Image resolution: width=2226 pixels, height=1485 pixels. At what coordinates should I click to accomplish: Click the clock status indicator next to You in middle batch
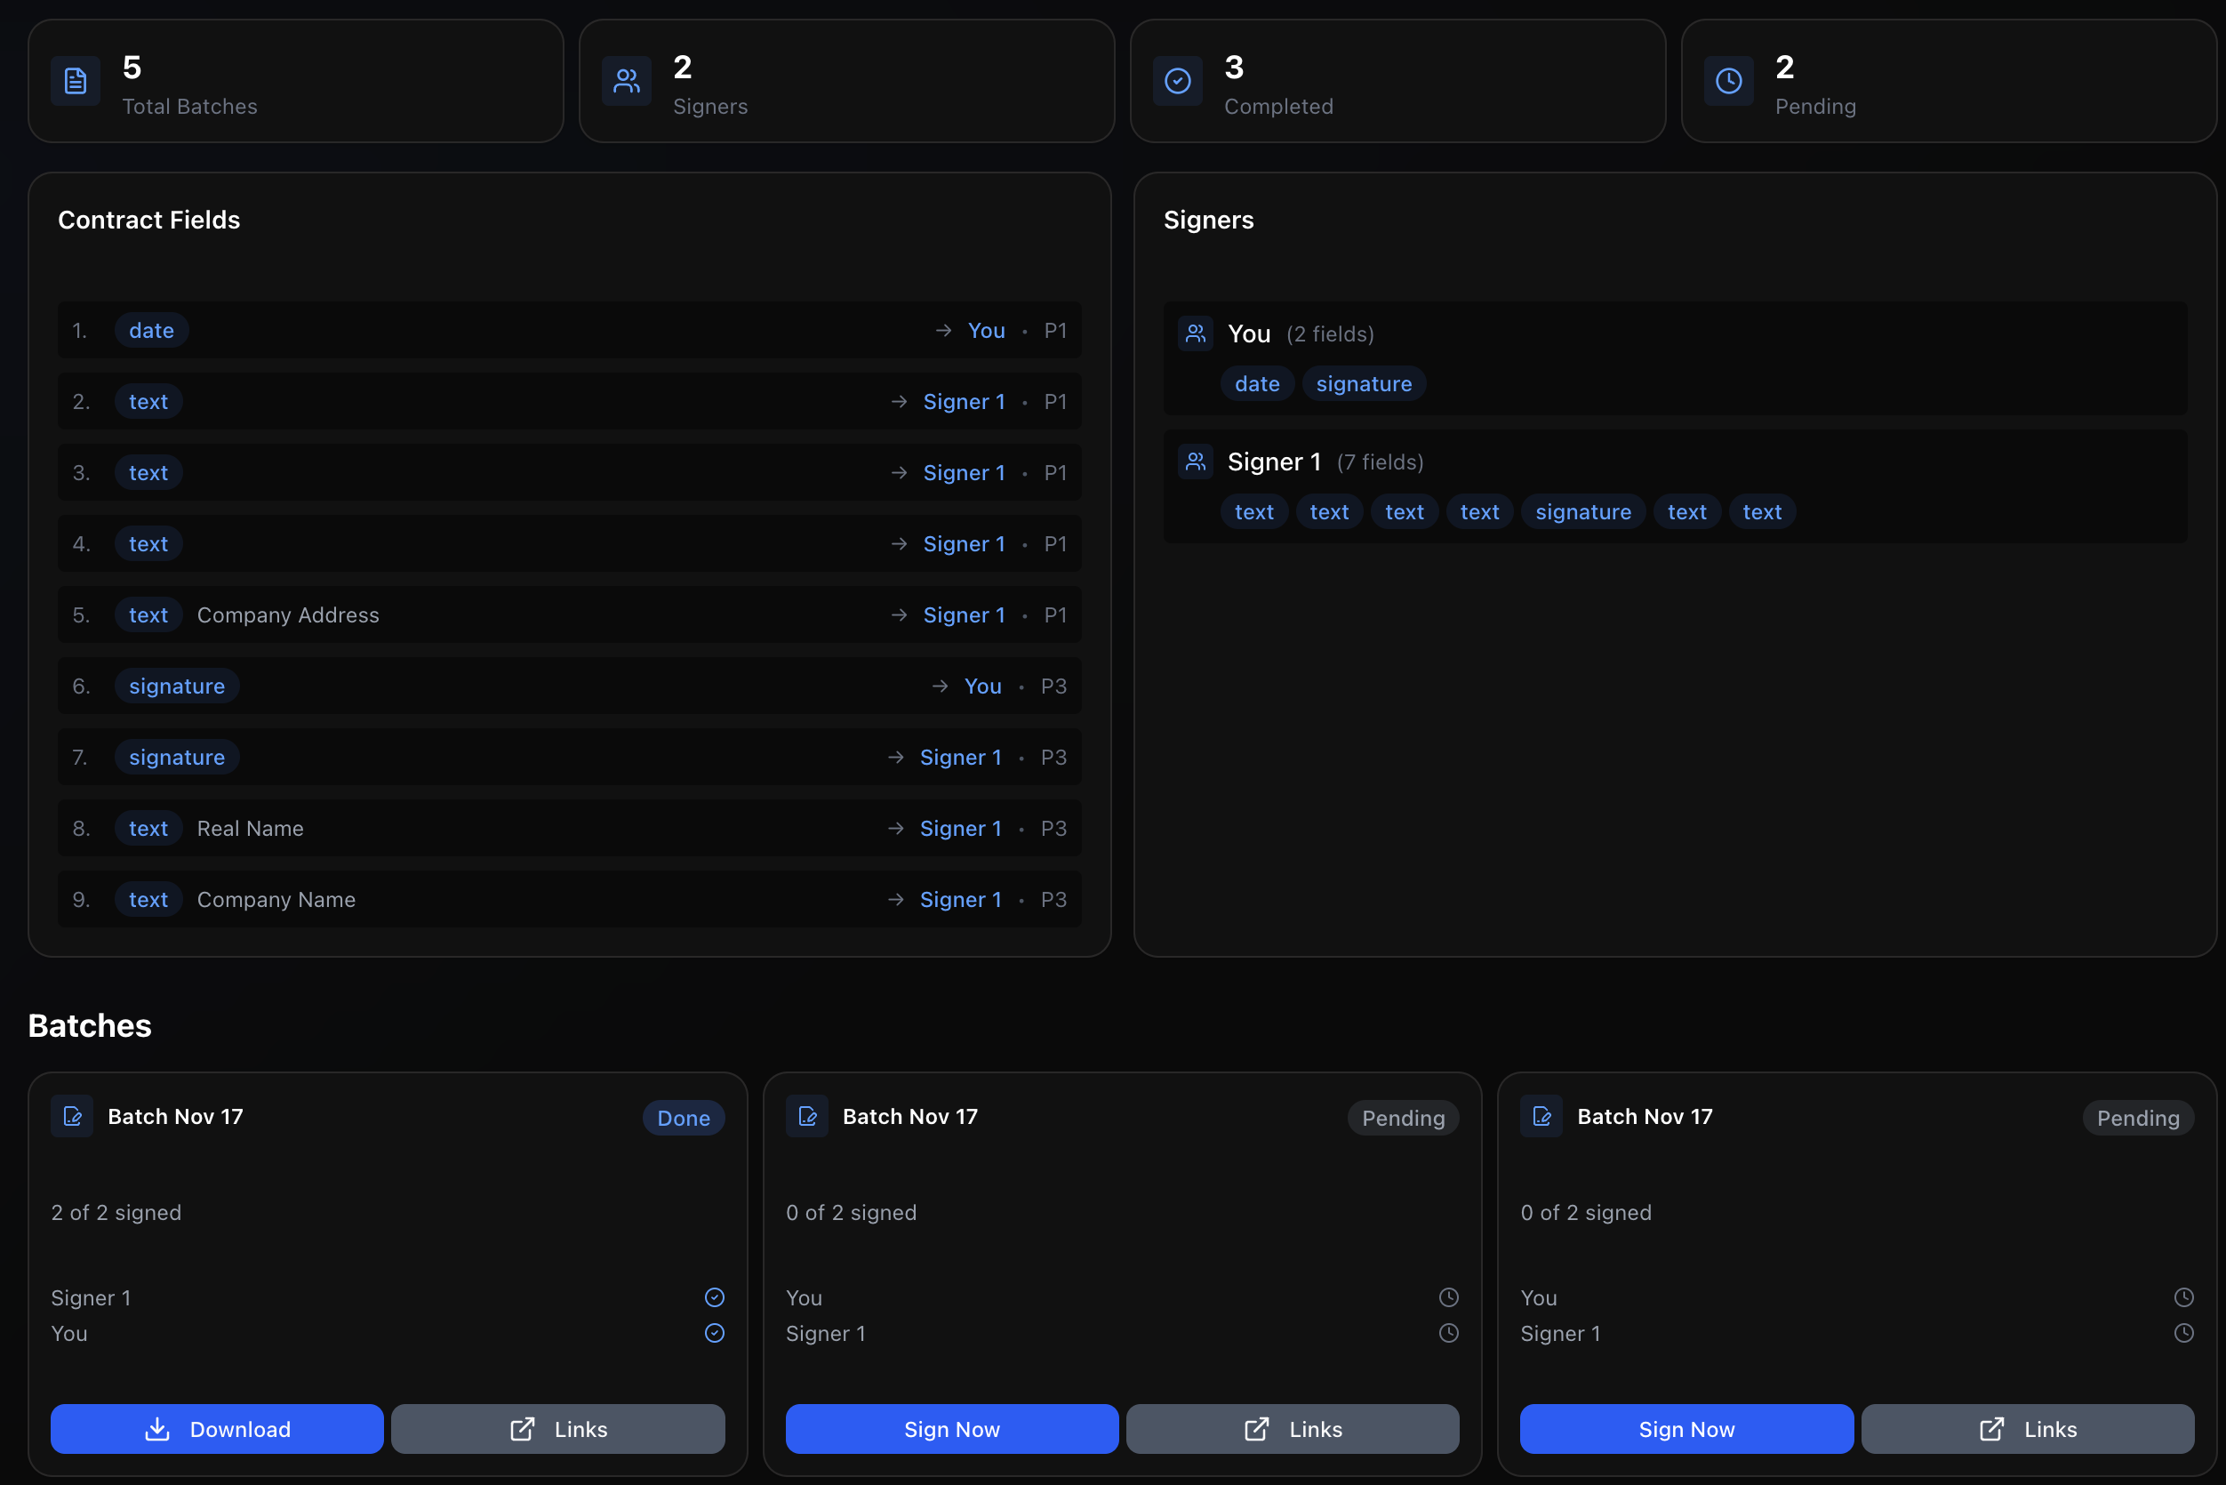1448,1297
